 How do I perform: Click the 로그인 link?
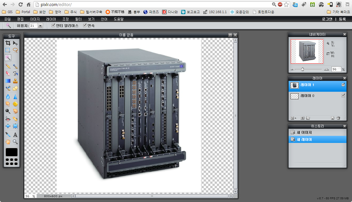tap(327, 19)
